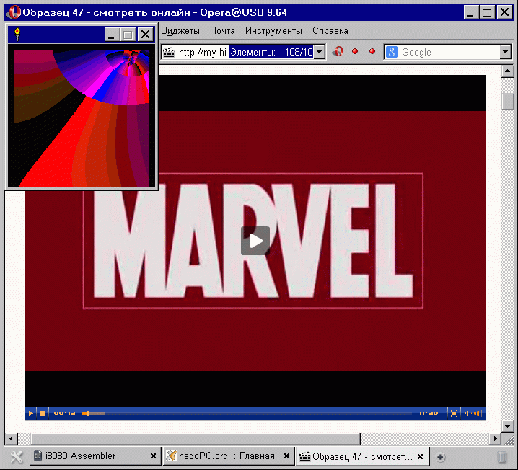Click the first red ball toolbar icon
The image size is (518, 470).
(355, 51)
